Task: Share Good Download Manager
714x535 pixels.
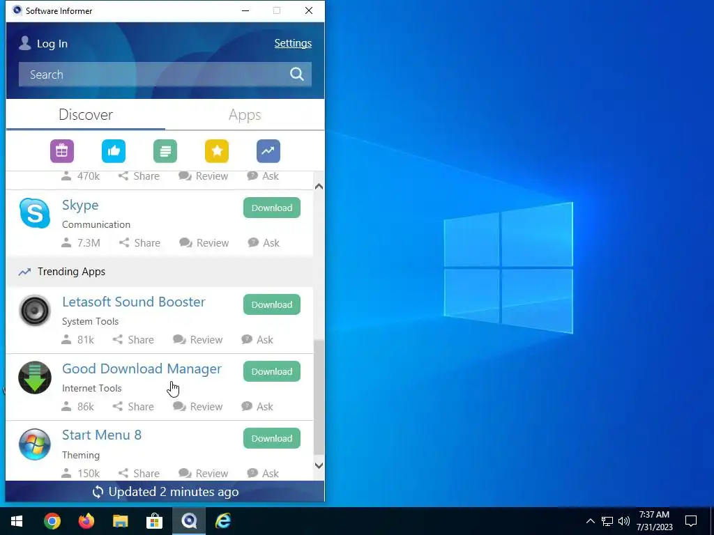Action: click(x=133, y=407)
